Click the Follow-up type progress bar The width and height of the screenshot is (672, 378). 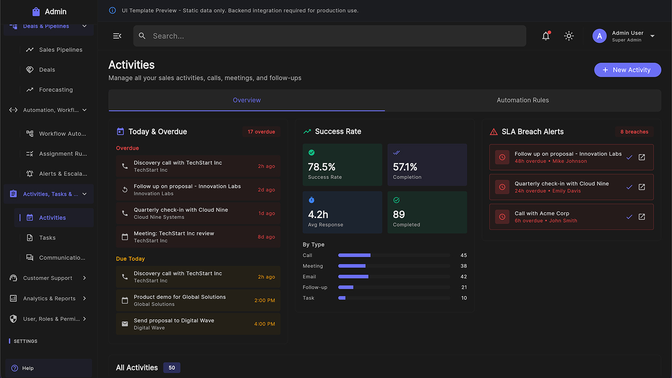pos(394,287)
